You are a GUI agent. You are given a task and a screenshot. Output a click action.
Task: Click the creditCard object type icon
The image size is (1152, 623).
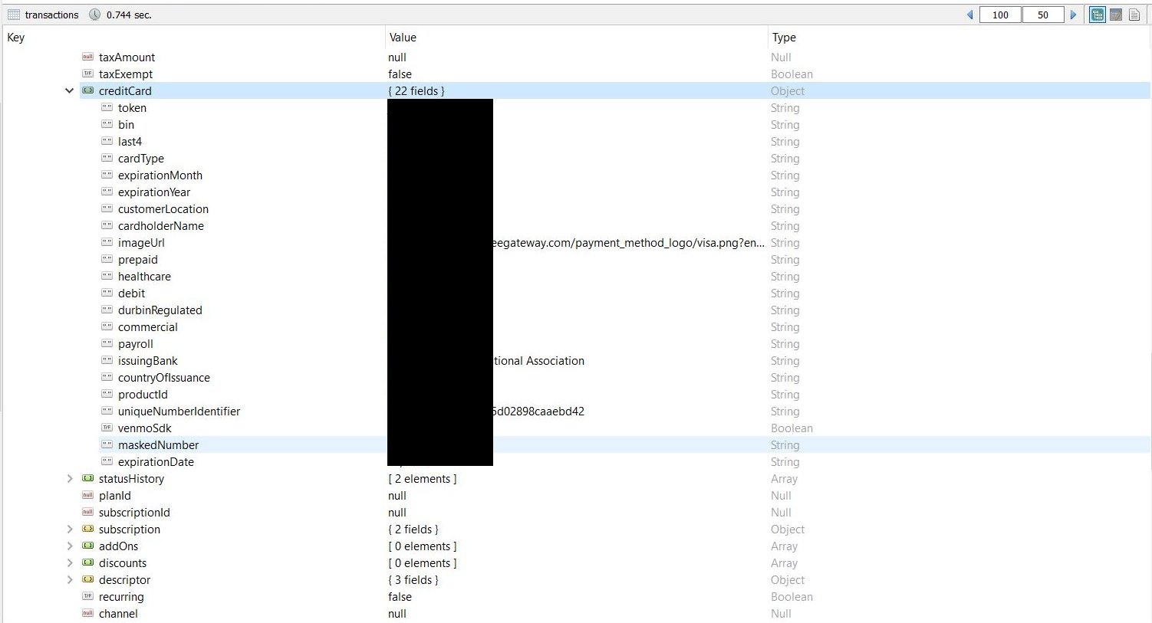(x=87, y=90)
